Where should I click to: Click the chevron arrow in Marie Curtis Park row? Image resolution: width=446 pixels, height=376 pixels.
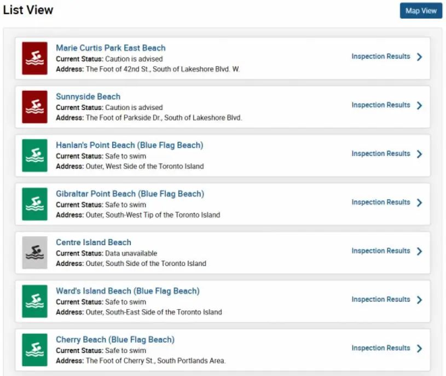click(419, 57)
